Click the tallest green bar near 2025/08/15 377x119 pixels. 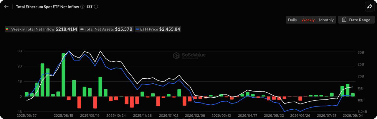coord(63,75)
